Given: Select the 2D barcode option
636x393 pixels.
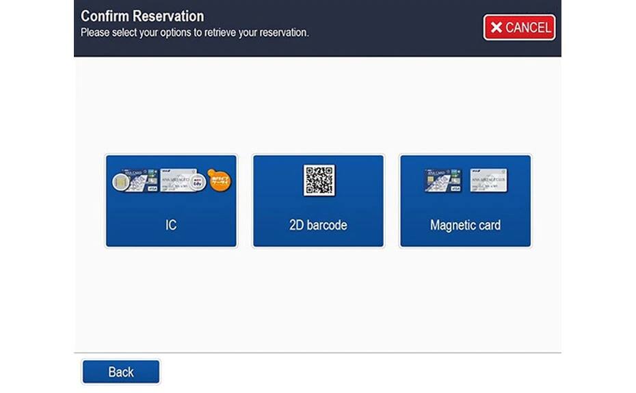Looking at the screenshot, I should click(319, 201).
